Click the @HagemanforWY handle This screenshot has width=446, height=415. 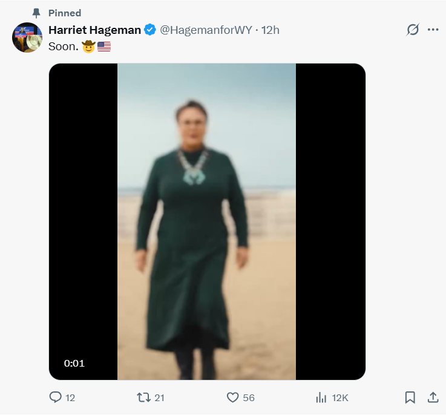[206, 30]
